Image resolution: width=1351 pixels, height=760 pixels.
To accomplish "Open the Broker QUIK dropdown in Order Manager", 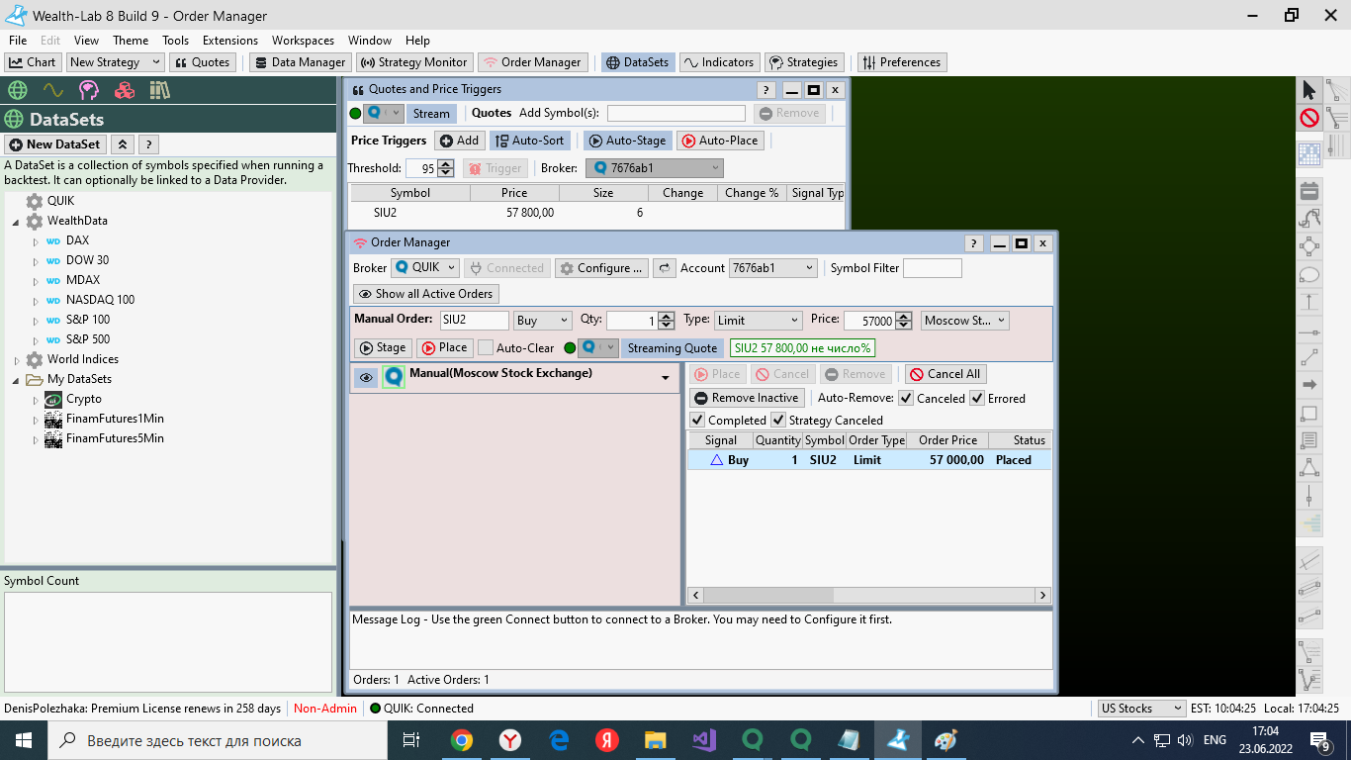I will (425, 268).
